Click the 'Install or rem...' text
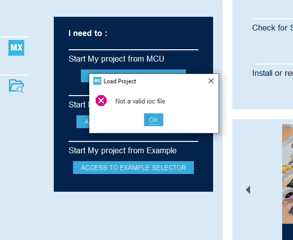 [x=272, y=73]
